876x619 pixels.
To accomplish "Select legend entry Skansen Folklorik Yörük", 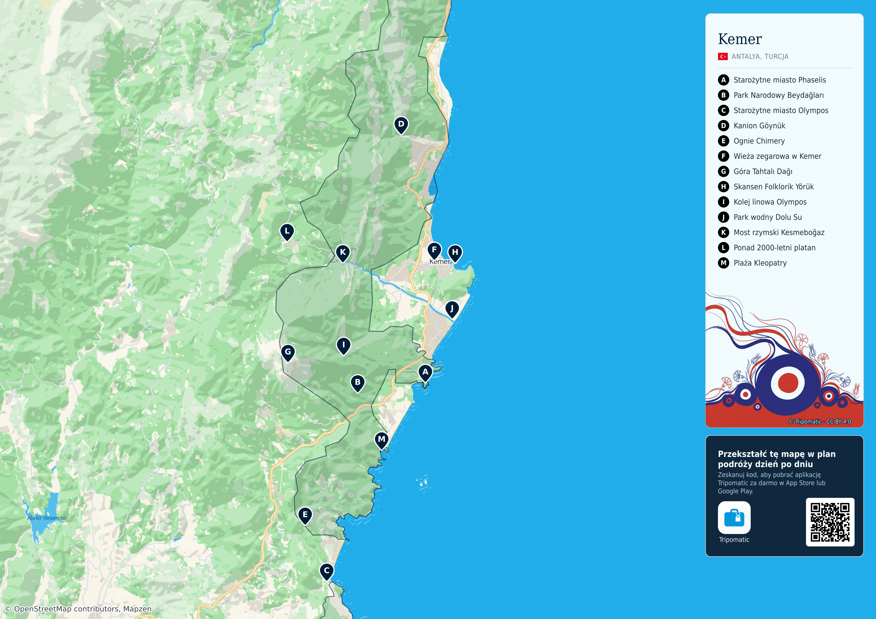I will pyautogui.click(x=773, y=187).
